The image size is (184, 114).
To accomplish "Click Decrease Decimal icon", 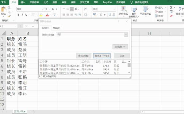I will coord(114,15).
